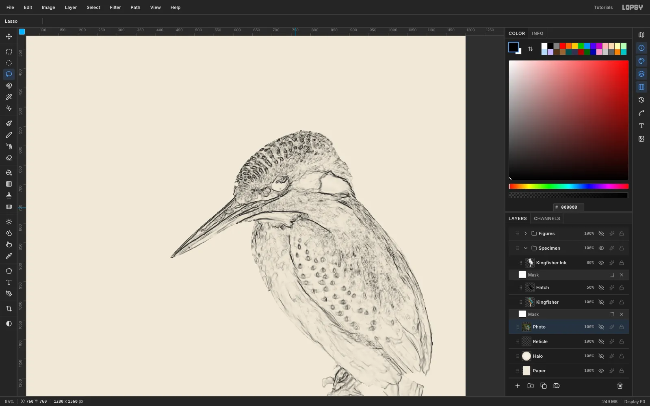Select the Gradient tool
The image size is (650, 406).
tap(9, 184)
